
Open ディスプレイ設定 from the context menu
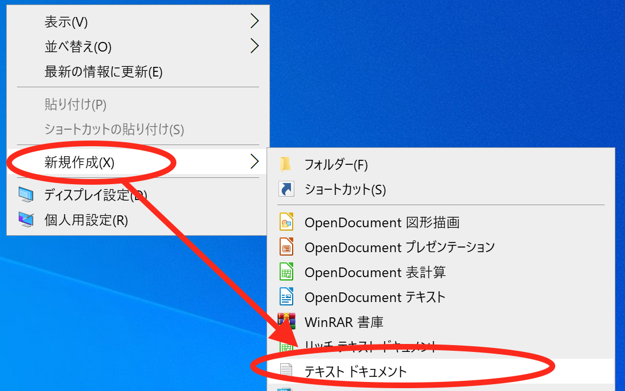tap(138, 195)
